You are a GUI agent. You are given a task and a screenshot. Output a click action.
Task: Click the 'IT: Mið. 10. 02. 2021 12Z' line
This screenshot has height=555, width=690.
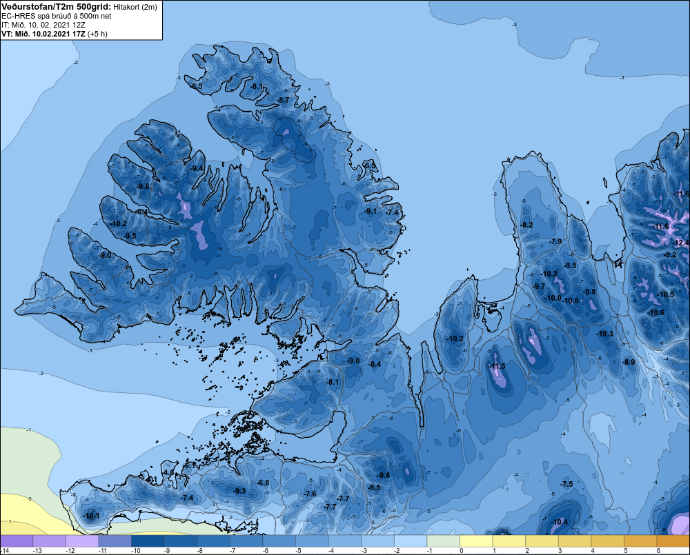coord(43,25)
